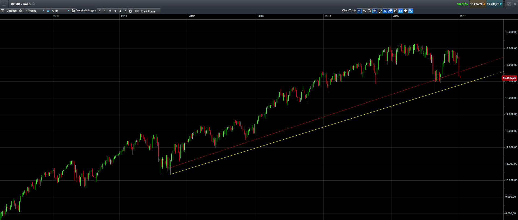Select preset 4
The width and height of the screenshot is (518, 220).
point(120,11)
